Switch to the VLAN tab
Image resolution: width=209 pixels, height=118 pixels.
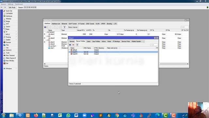[x=97, y=24]
